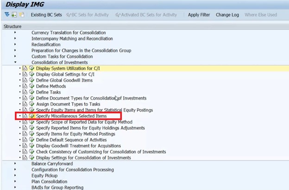Collapse the Consolidation of Investments node
Screen dimensions: 289x190
(x=15, y=62)
